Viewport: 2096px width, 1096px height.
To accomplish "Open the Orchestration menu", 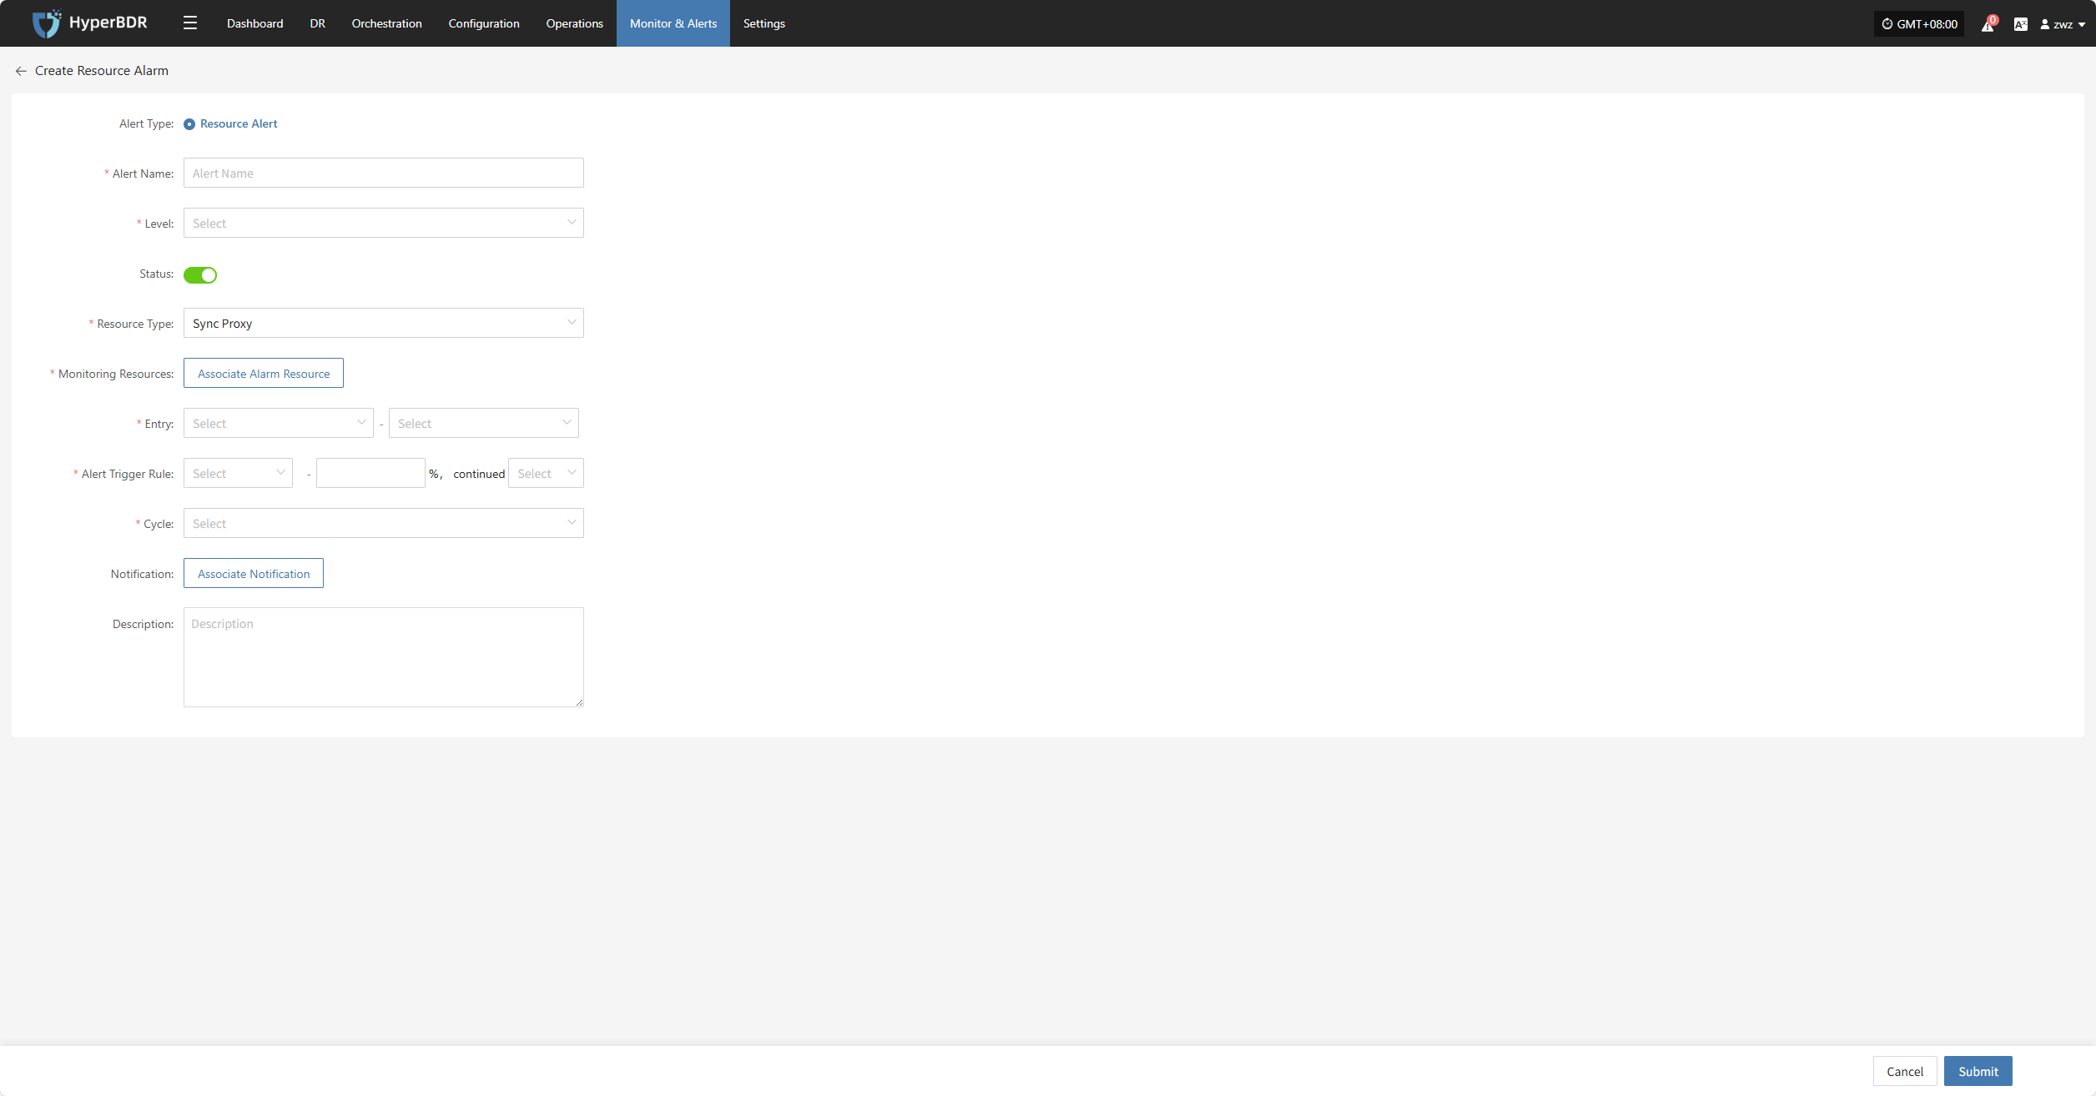I will pos(387,23).
